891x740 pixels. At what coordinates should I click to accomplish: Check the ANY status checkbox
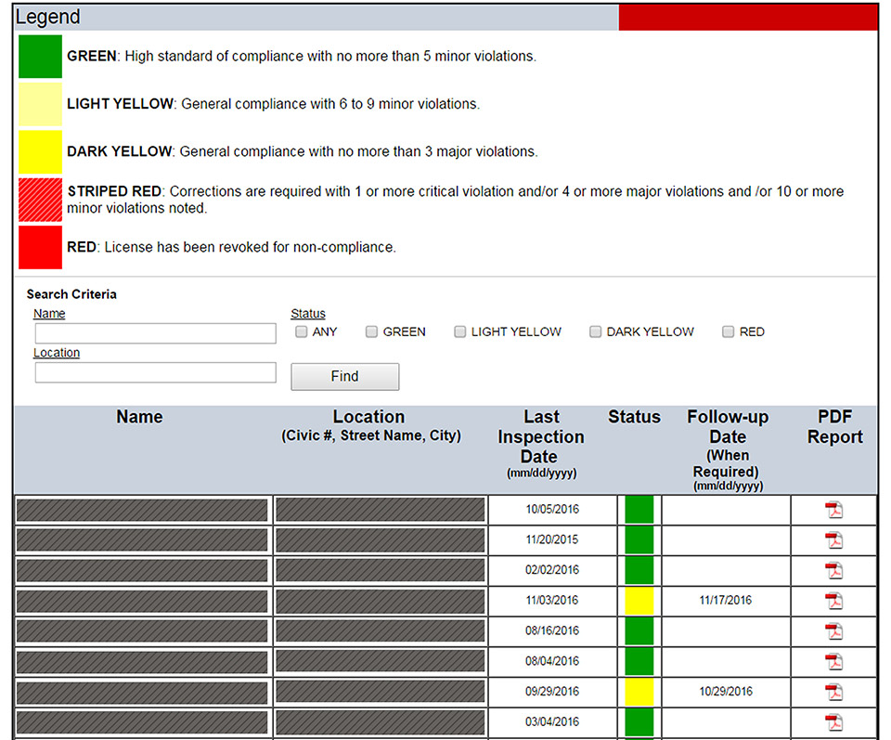coord(302,331)
